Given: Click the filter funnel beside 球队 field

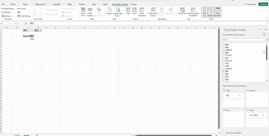Looking at the screenshot, I should [x=264, y=53].
